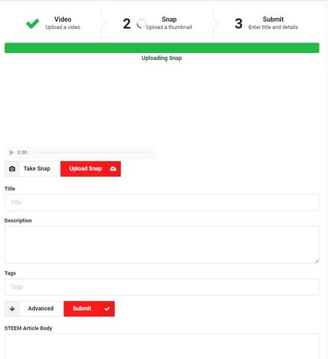
Task: Expand the Advanced options
Action: click(34, 309)
